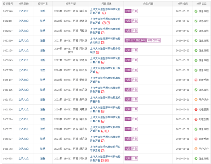Open the picture icon for complaint 1660858
This screenshot has width=211, height=164.
pyautogui.click(x=103, y=160)
